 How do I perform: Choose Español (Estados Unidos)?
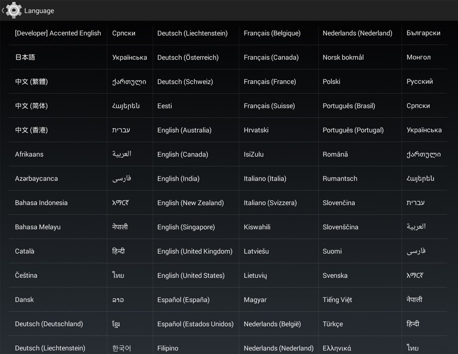point(195,324)
